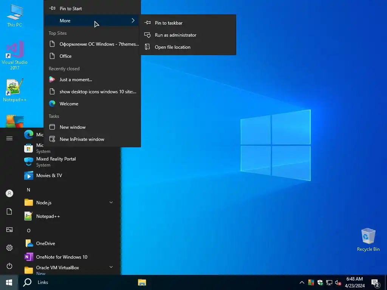
Task: Open the More submenu
Action: 92,21
